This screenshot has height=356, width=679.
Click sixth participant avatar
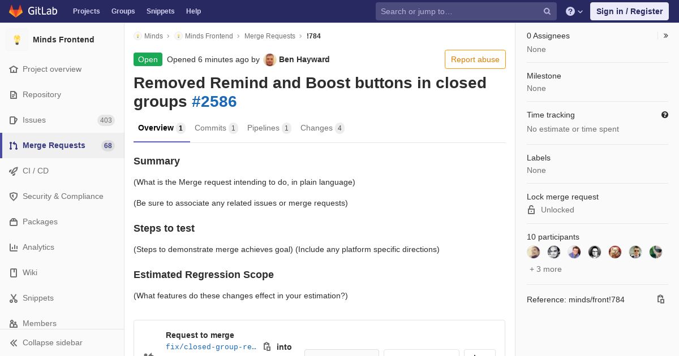tap(635, 252)
